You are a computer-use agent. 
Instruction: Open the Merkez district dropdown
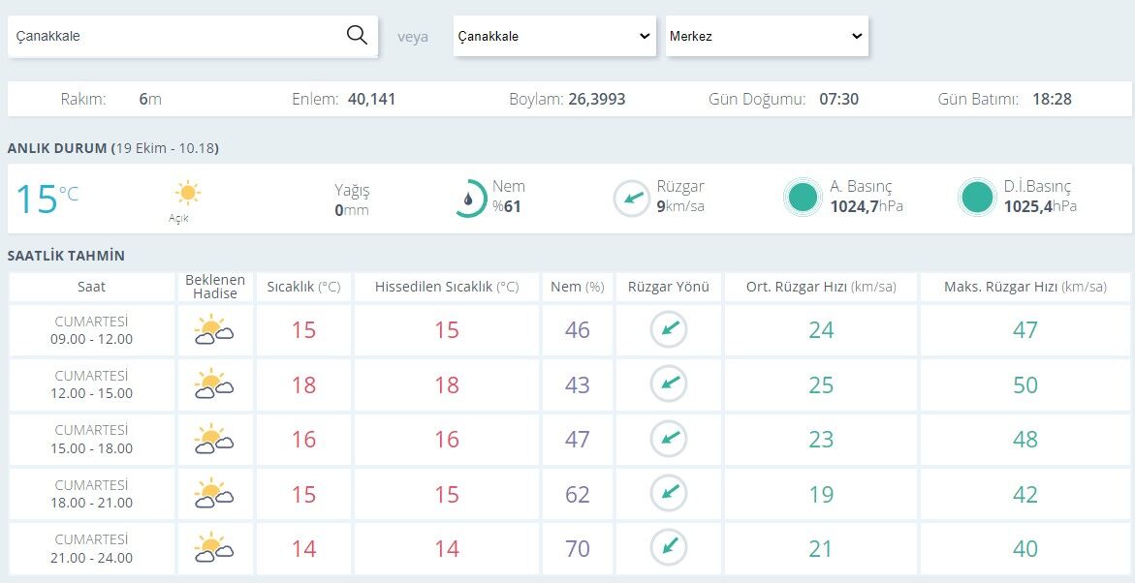pyautogui.click(x=767, y=36)
